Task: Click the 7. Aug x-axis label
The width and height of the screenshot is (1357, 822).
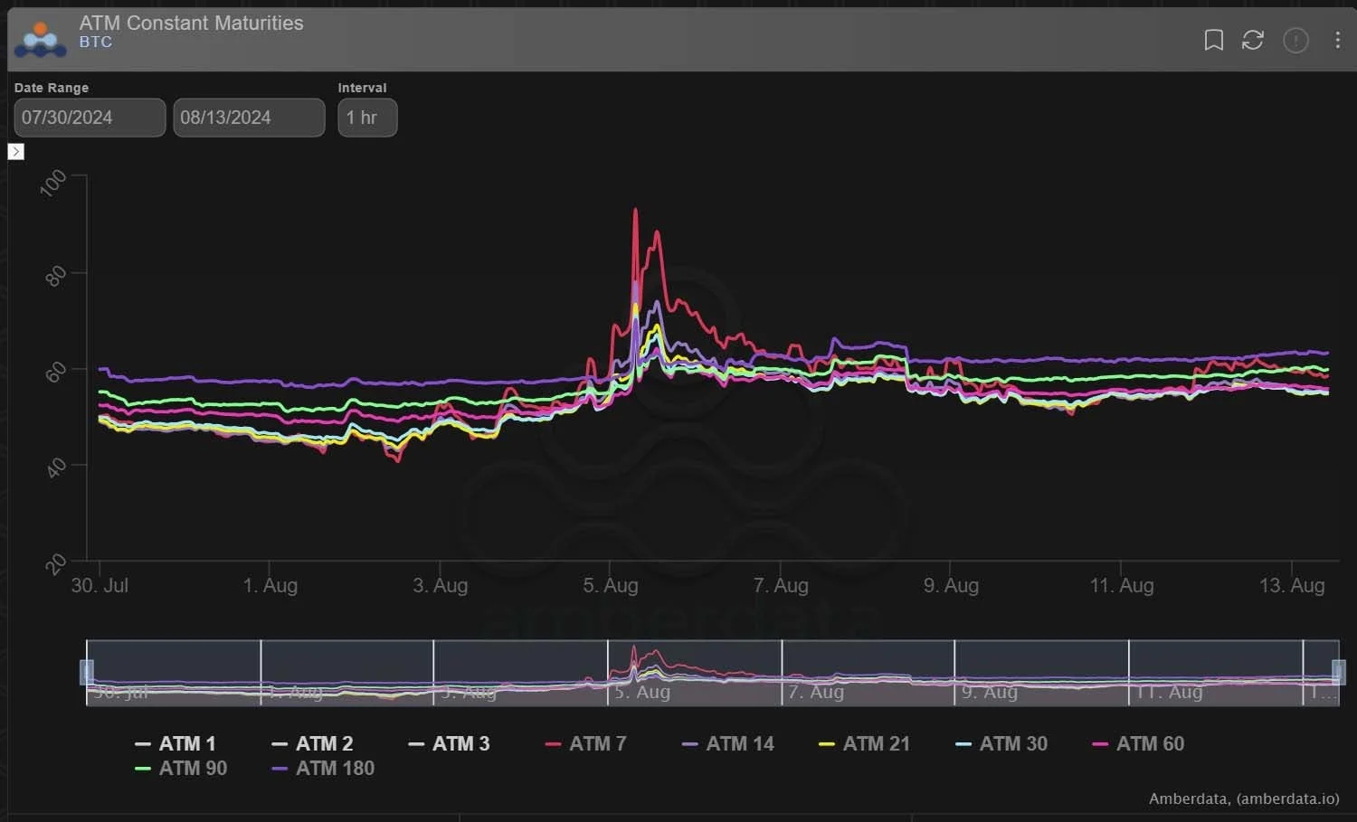Action: tap(781, 585)
